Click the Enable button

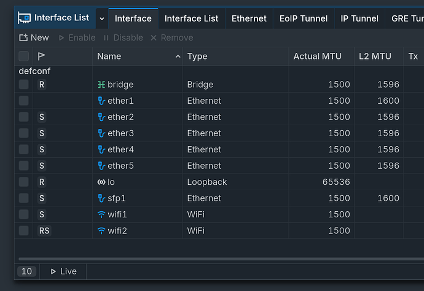(x=77, y=37)
